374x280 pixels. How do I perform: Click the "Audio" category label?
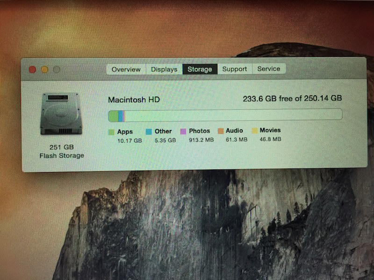[234, 131]
